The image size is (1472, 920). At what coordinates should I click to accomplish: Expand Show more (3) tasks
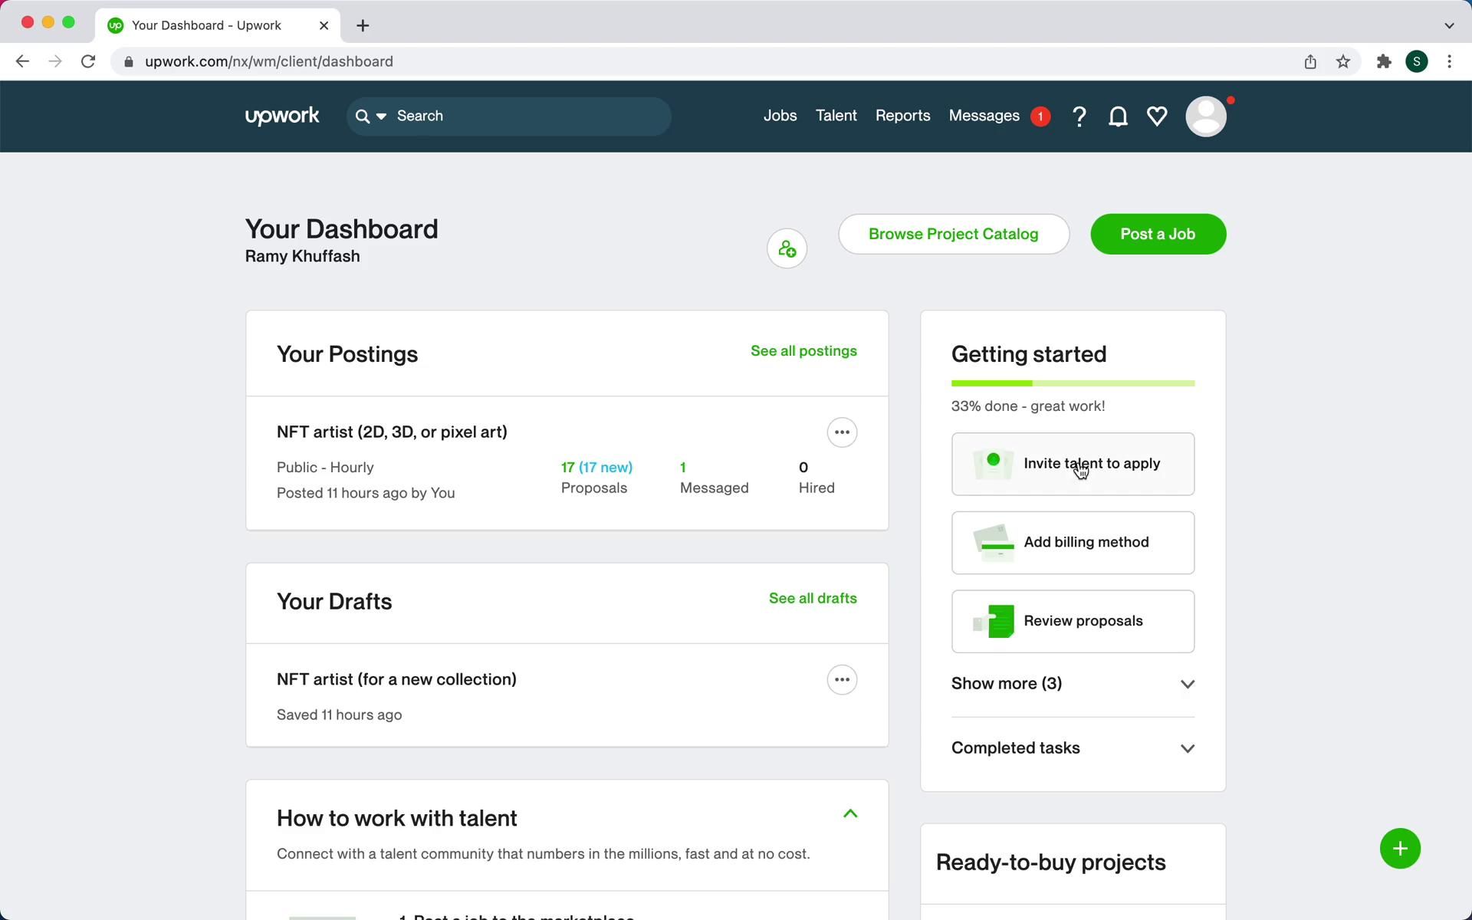point(1073,684)
